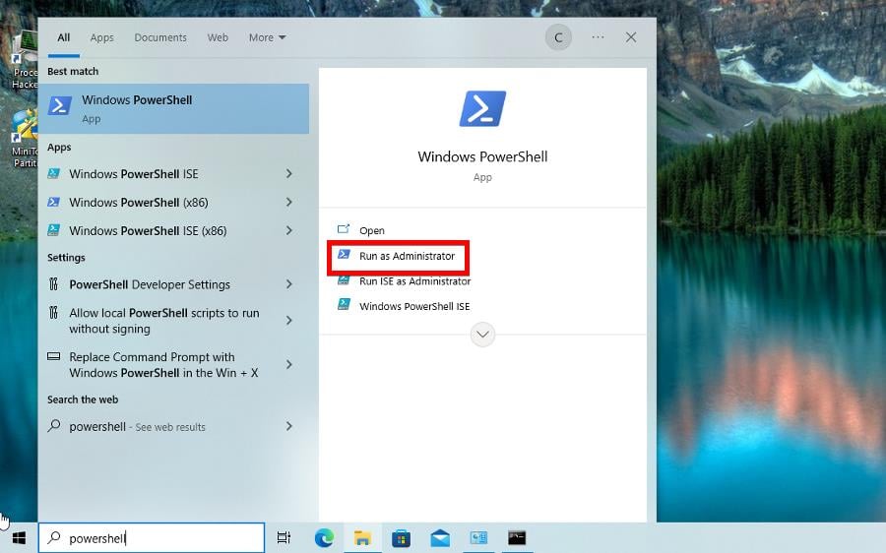Click the magnifier icon beside web result
This screenshot has height=553, width=886.
pos(54,425)
